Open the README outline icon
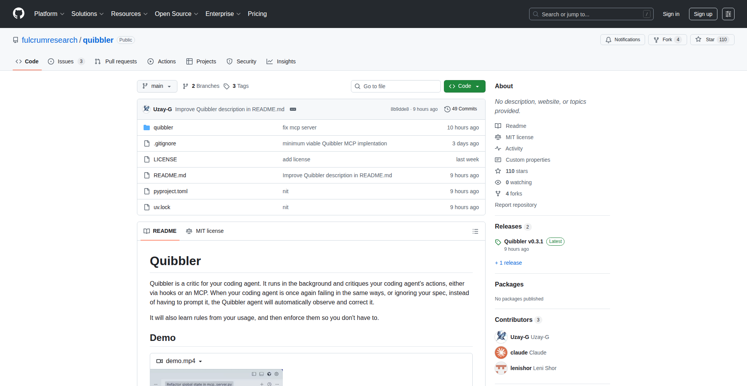 475,231
